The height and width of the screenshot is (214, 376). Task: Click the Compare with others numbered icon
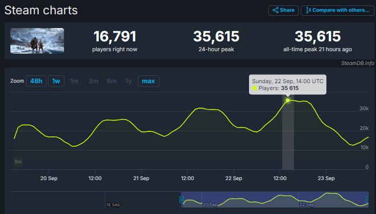click(308, 10)
